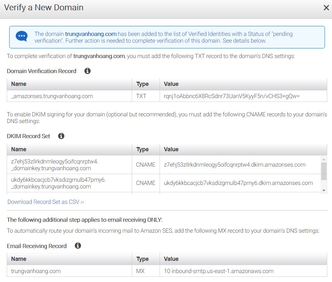Click the MX record name trungvanhoang.com

(36, 271)
